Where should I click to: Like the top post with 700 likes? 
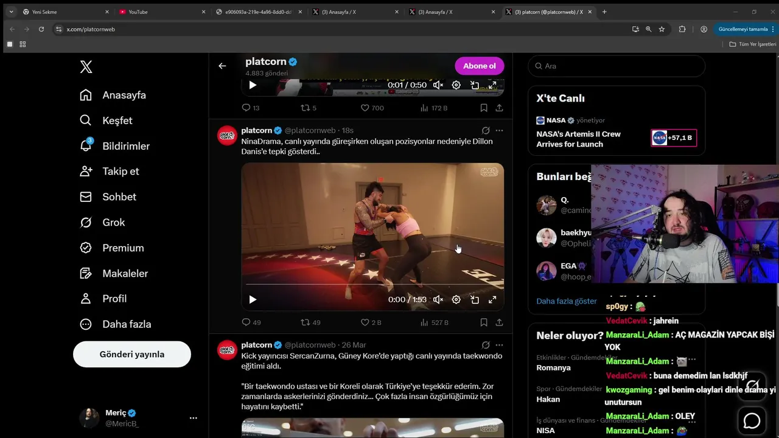(372, 108)
